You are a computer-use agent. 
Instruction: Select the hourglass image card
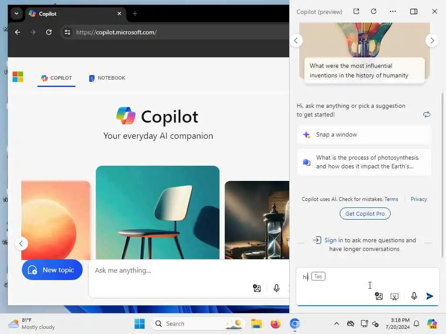[257, 220]
